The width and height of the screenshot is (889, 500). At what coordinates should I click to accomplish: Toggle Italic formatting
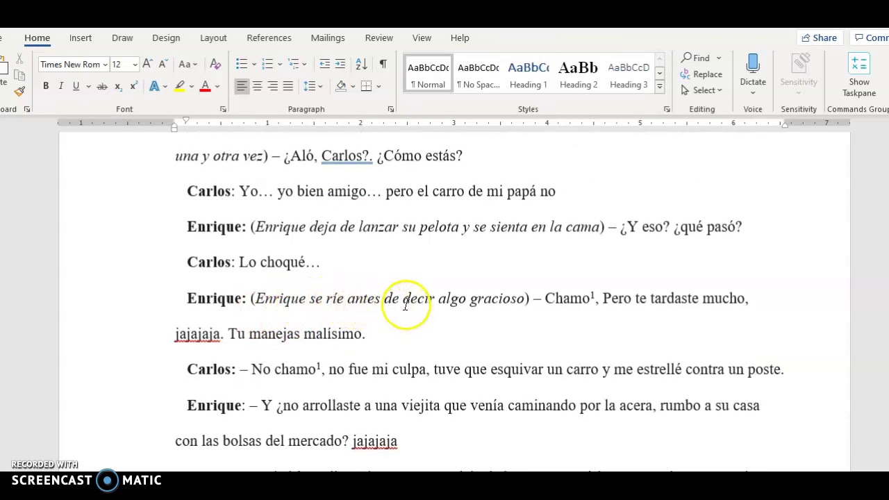click(61, 86)
